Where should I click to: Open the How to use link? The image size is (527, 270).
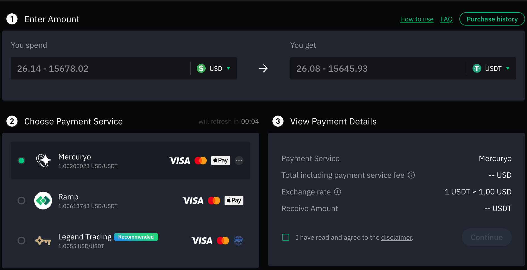pyautogui.click(x=417, y=19)
